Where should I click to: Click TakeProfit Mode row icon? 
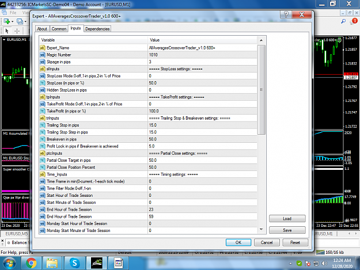[43, 104]
